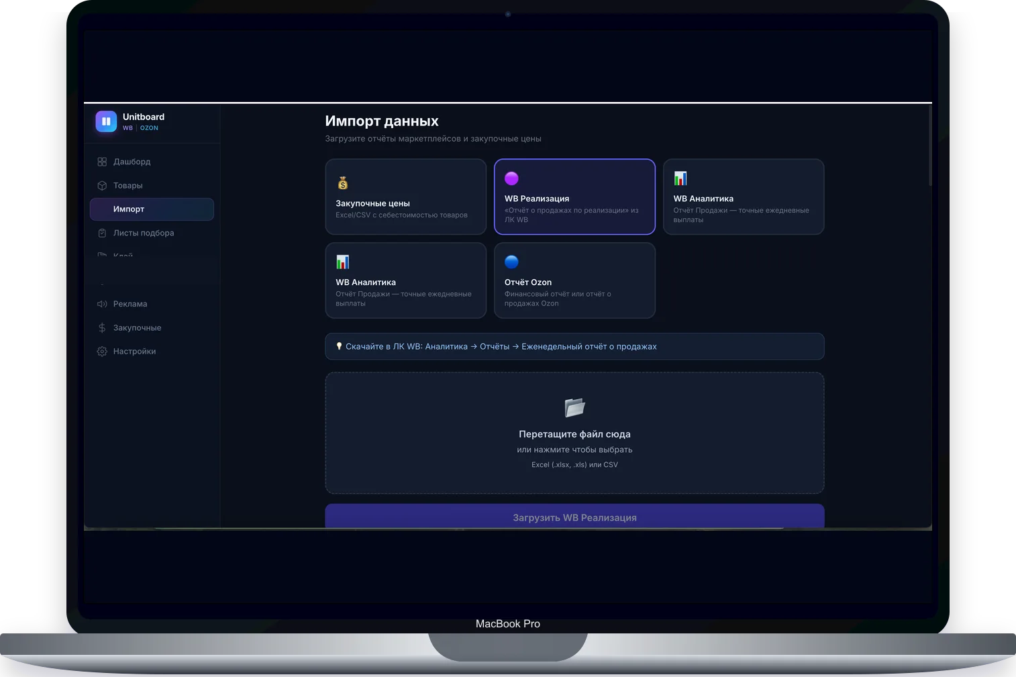The height and width of the screenshot is (677, 1016).
Task: Click the megaphone icon beside Реклама
Action: click(x=102, y=304)
